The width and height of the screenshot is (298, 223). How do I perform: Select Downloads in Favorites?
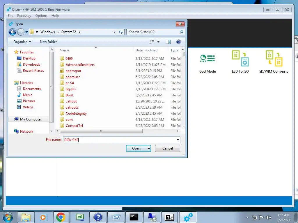31,64
